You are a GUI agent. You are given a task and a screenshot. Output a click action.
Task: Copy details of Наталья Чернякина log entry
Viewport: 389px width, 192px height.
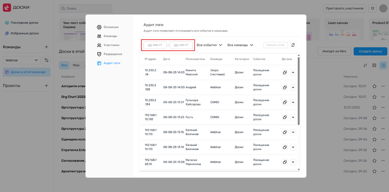(285, 162)
